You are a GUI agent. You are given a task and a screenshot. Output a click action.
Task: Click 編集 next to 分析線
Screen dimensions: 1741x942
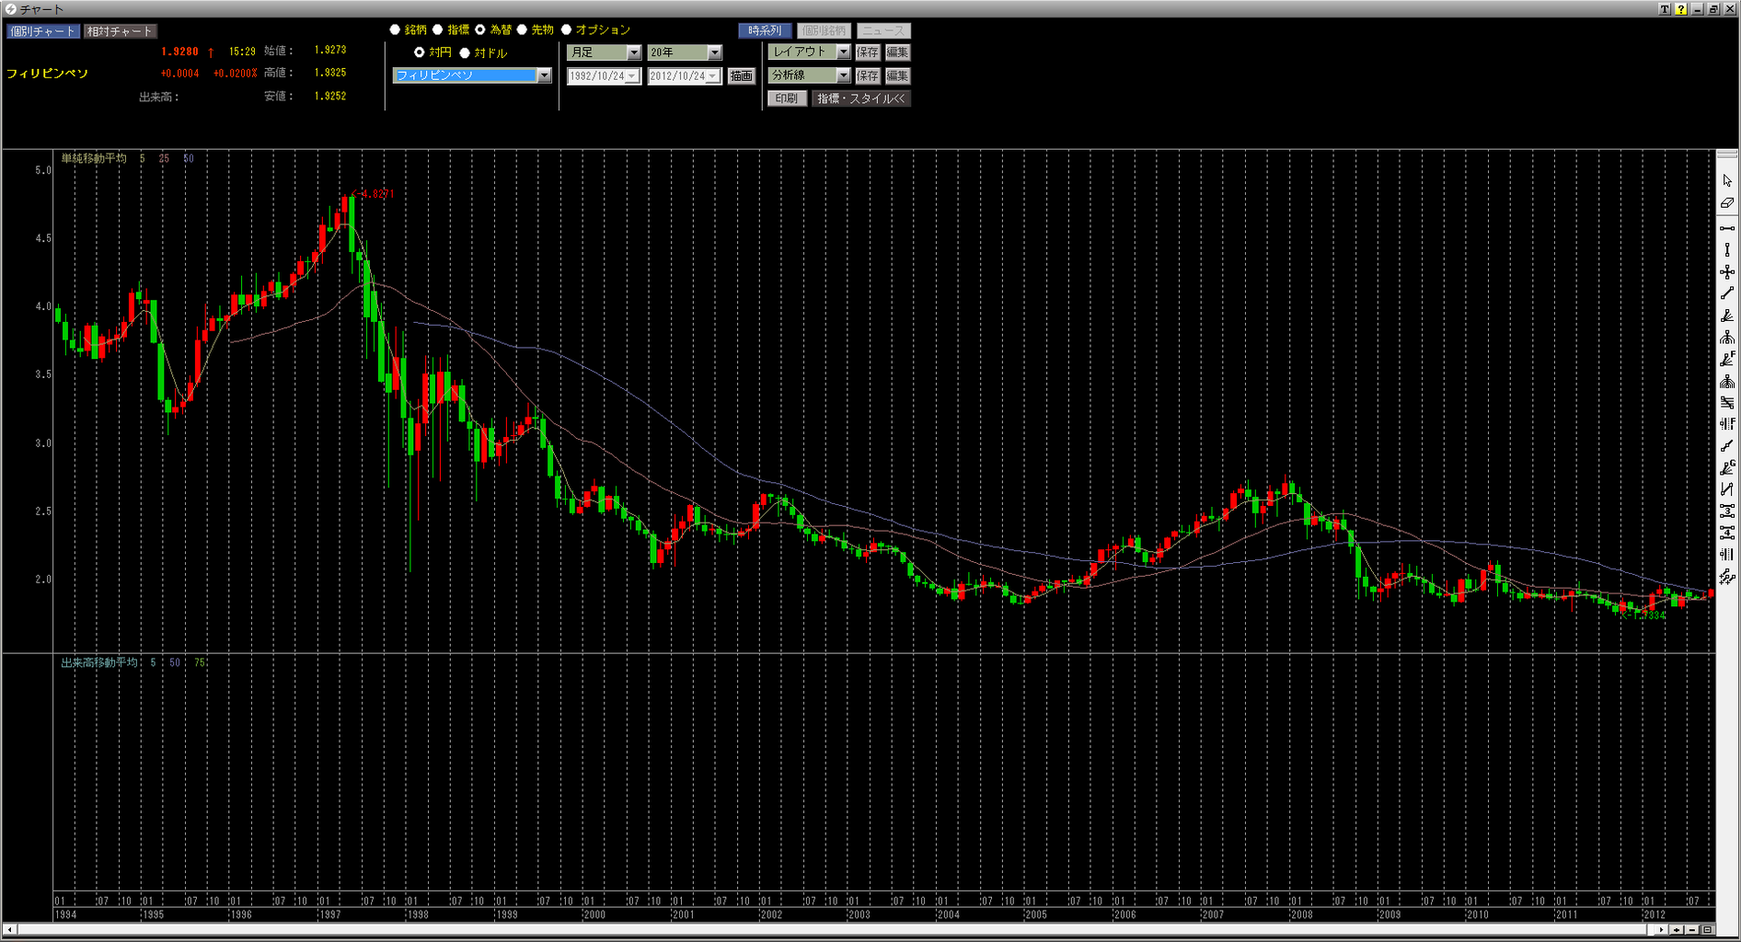pos(897,75)
